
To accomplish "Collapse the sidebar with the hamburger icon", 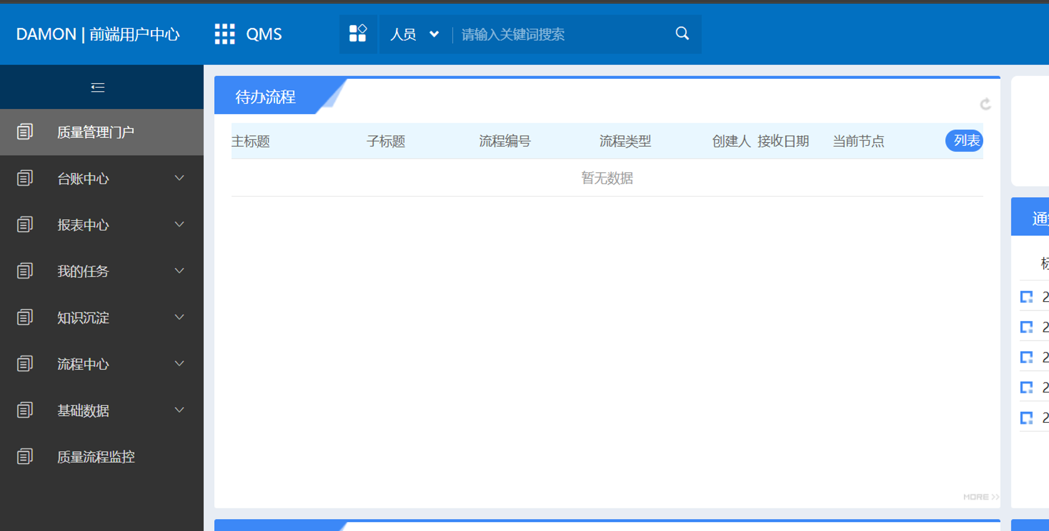I will [98, 88].
